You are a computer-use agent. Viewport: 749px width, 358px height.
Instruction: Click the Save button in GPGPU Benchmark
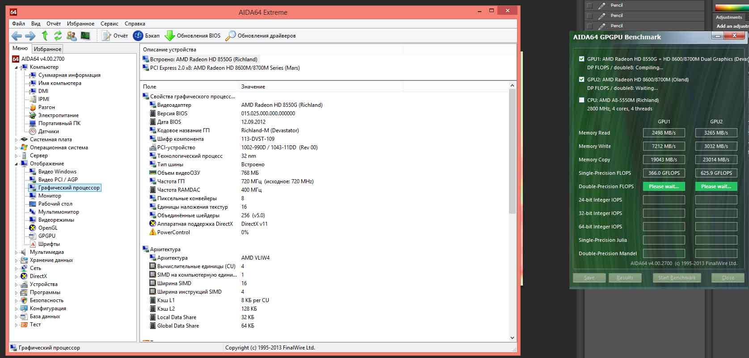589,278
